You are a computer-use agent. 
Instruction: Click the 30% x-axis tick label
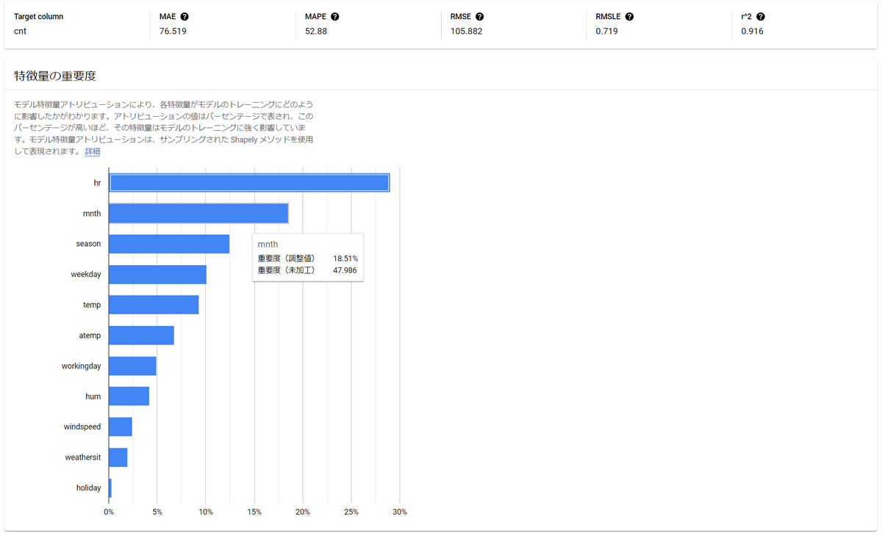pos(399,512)
